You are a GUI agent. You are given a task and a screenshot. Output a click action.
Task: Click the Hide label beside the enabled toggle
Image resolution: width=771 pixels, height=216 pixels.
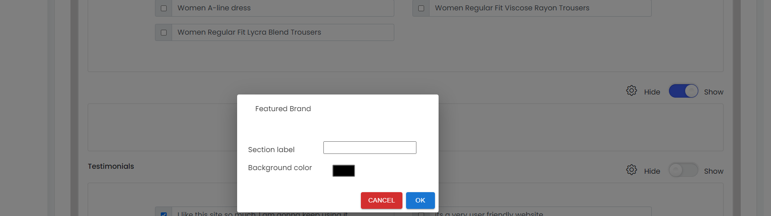click(652, 92)
